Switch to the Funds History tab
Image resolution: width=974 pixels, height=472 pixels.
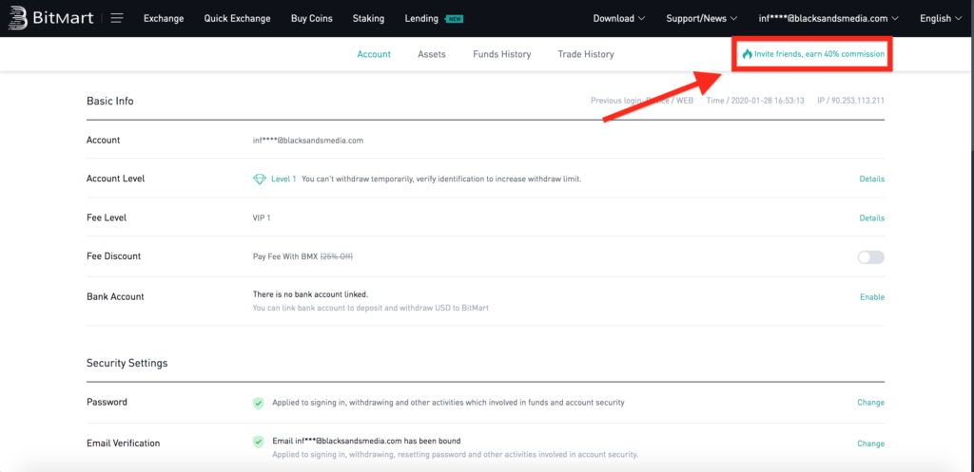[x=502, y=54]
